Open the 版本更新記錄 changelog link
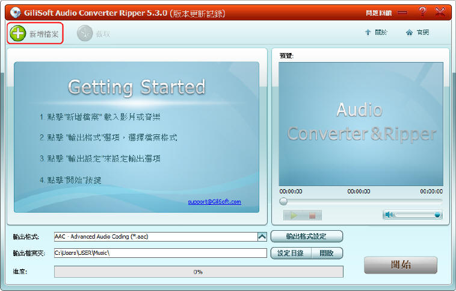This screenshot has width=456, height=291. coord(196,12)
